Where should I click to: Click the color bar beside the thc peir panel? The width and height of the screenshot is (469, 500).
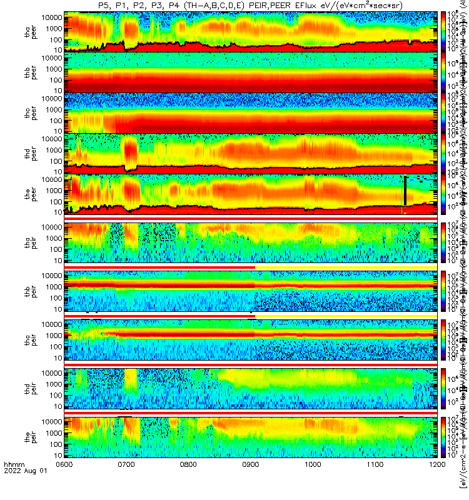click(x=443, y=339)
